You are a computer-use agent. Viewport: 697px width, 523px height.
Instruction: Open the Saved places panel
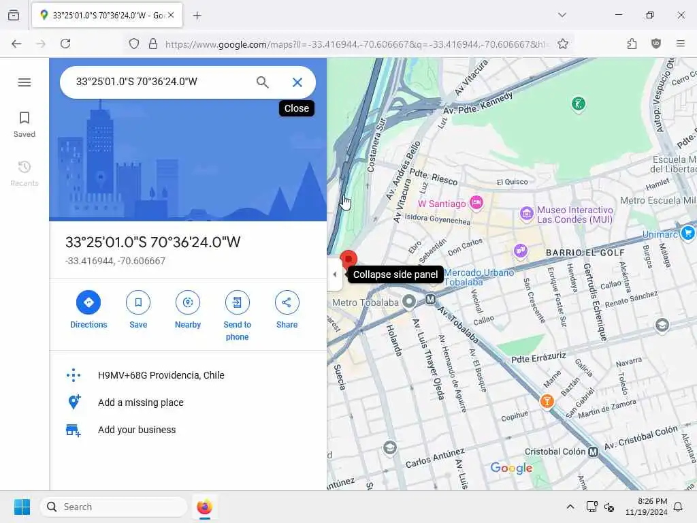[25, 125]
